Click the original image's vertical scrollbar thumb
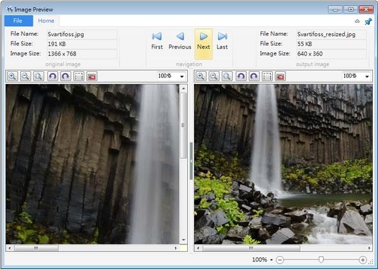 183,125
